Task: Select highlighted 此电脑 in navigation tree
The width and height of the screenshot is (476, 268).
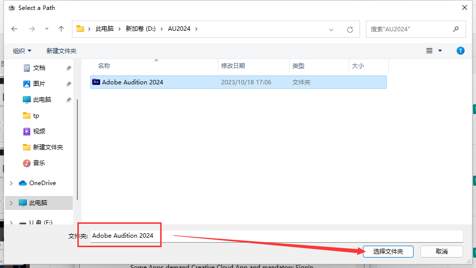Action: [x=38, y=203]
